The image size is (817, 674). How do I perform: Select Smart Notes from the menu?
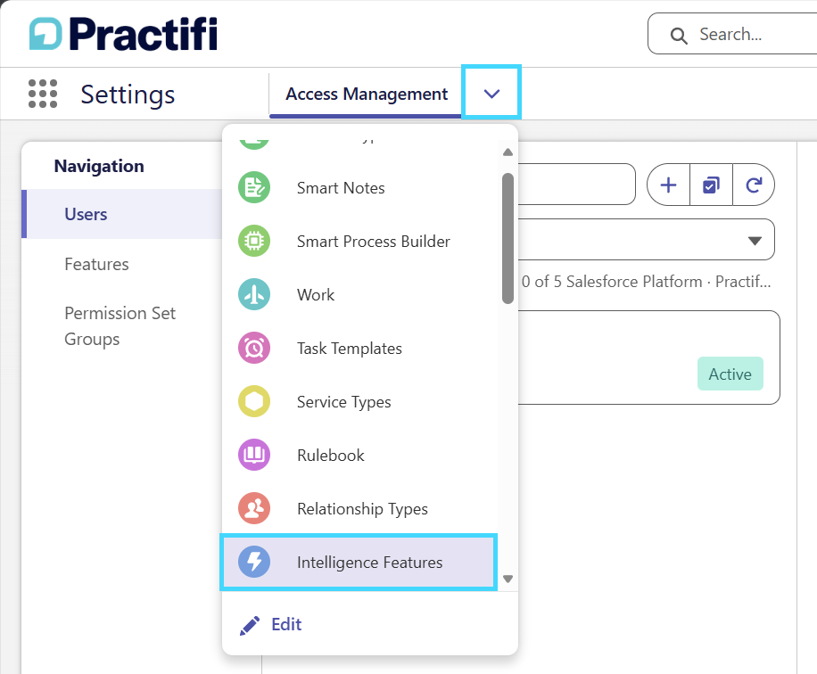click(x=359, y=187)
